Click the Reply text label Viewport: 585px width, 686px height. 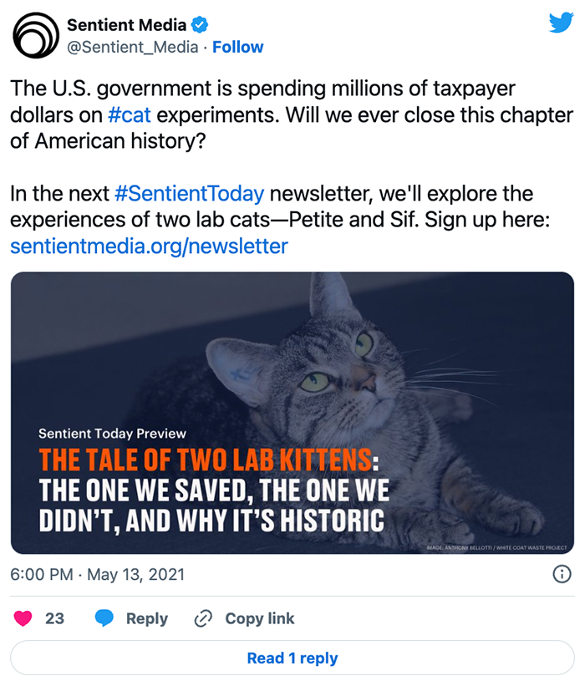[146, 618]
